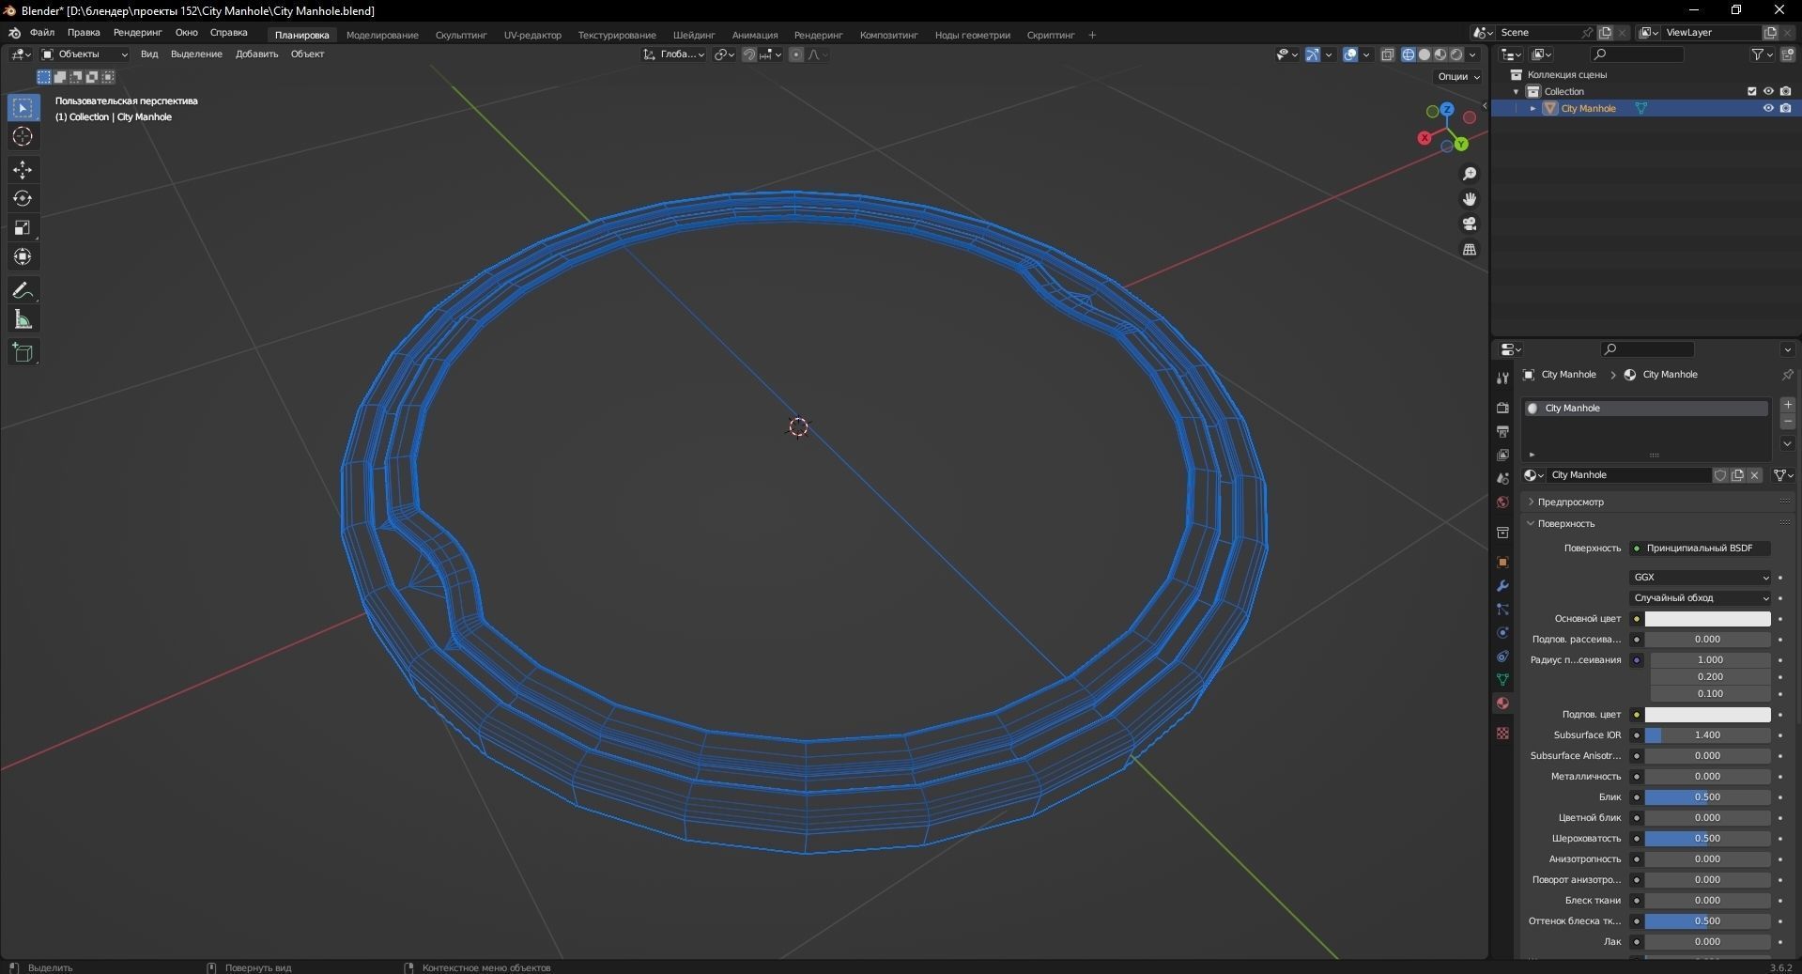Viewport: 1802px width, 974px height.
Task: Adjust the Шероховатость roughness slider
Action: pos(1707,839)
